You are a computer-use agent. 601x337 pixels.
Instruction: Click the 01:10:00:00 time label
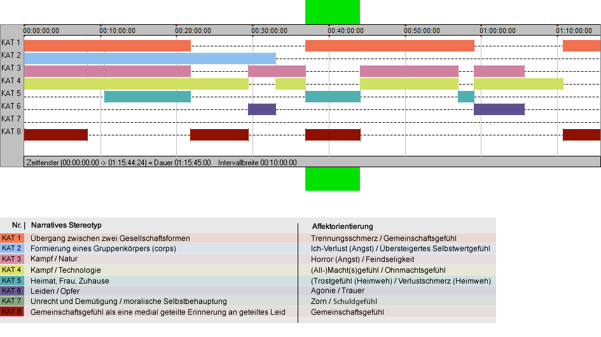point(574,31)
